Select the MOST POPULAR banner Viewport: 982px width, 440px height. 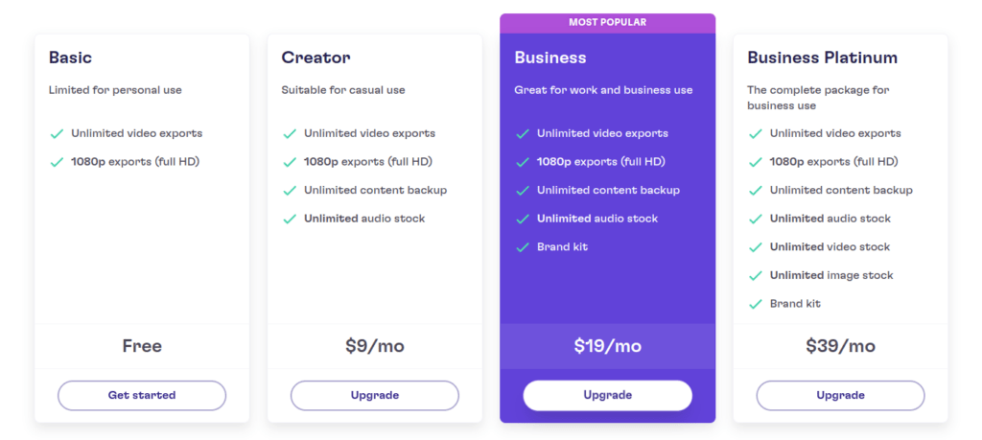tap(607, 23)
